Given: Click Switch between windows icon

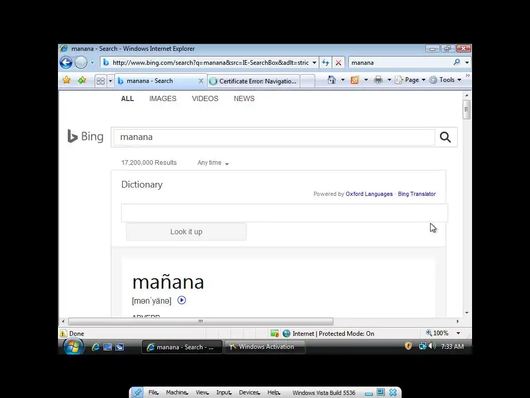Looking at the screenshot, I should tap(120, 347).
